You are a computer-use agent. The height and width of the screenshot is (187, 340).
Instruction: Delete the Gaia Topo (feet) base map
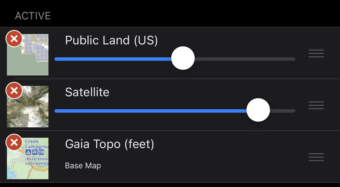[x=14, y=142]
